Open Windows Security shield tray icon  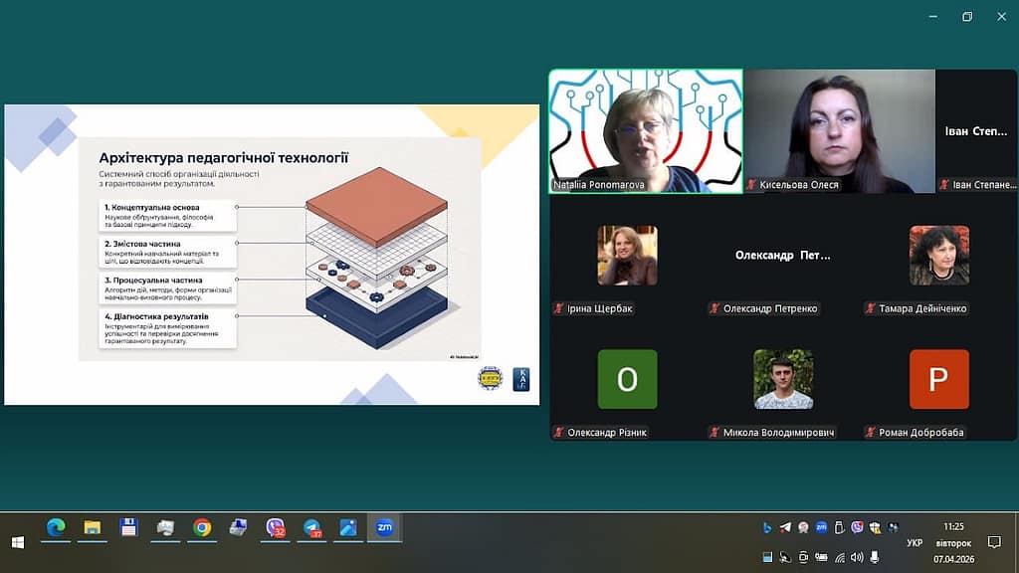[x=875, y=527]
